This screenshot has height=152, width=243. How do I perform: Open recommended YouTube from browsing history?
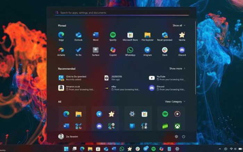(x=167, y=78)
